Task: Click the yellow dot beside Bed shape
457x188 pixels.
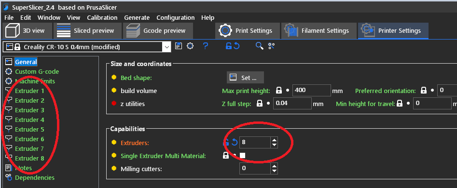Action: tap(114, 78)
